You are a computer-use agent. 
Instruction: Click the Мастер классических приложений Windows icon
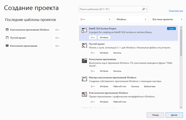(x=84, y=79)
